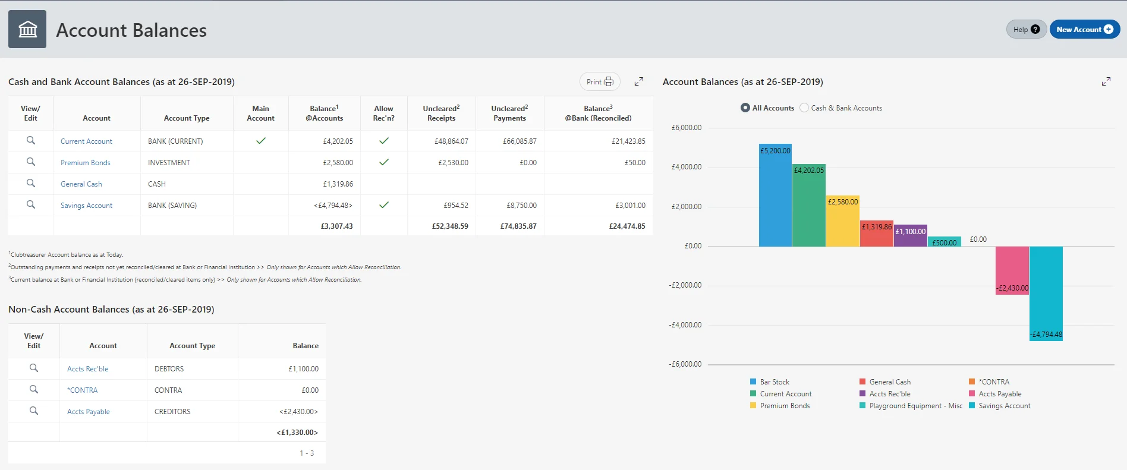Viewport: 1127px width, 470px height.
Task: Expand the Cash and Bank balances table
Action: click(639, 81)
